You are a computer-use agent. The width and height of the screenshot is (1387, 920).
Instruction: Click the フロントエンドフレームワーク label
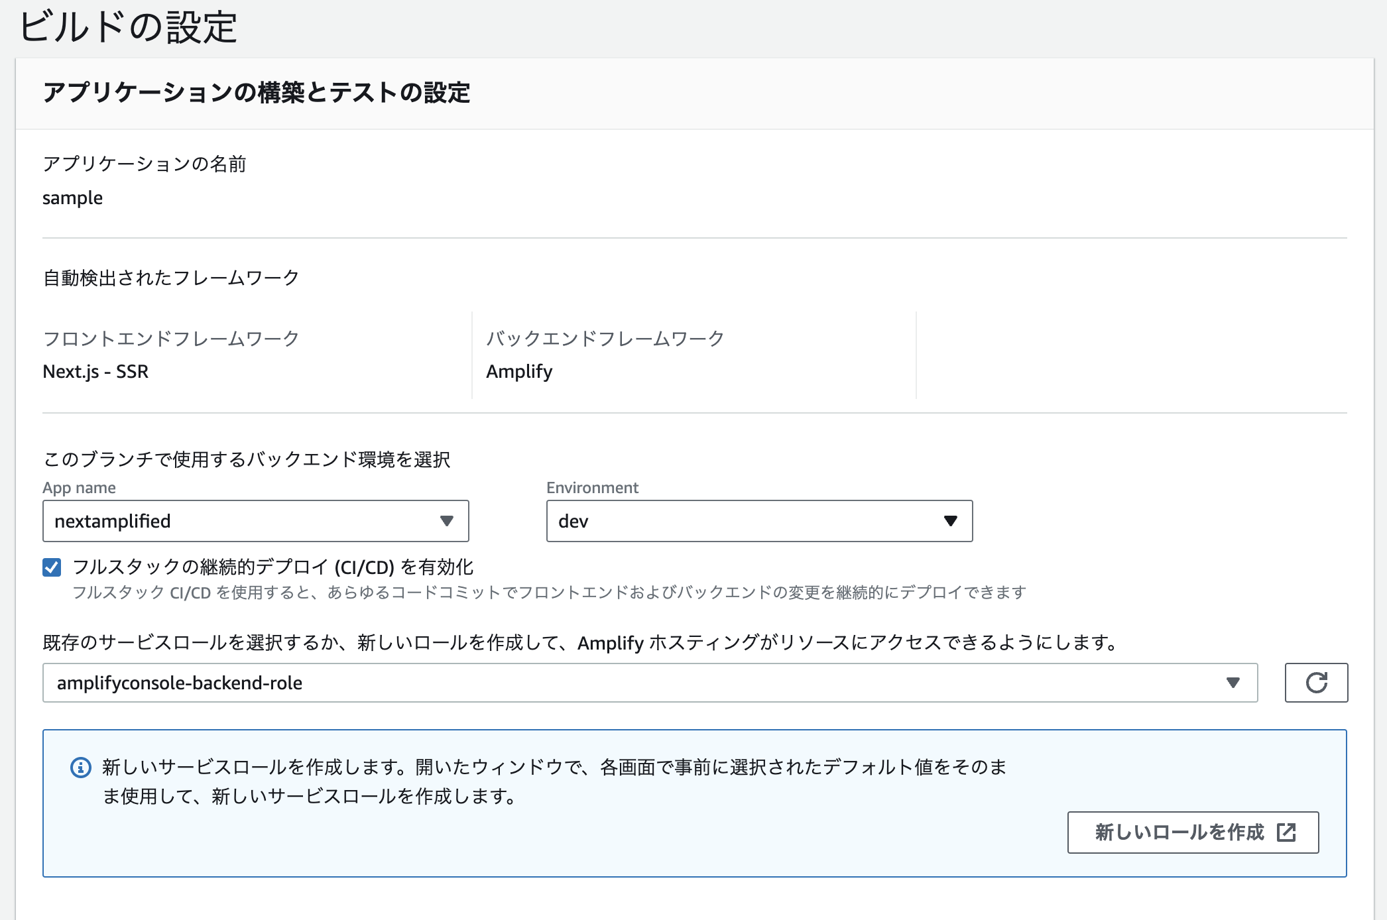point(171,338)
